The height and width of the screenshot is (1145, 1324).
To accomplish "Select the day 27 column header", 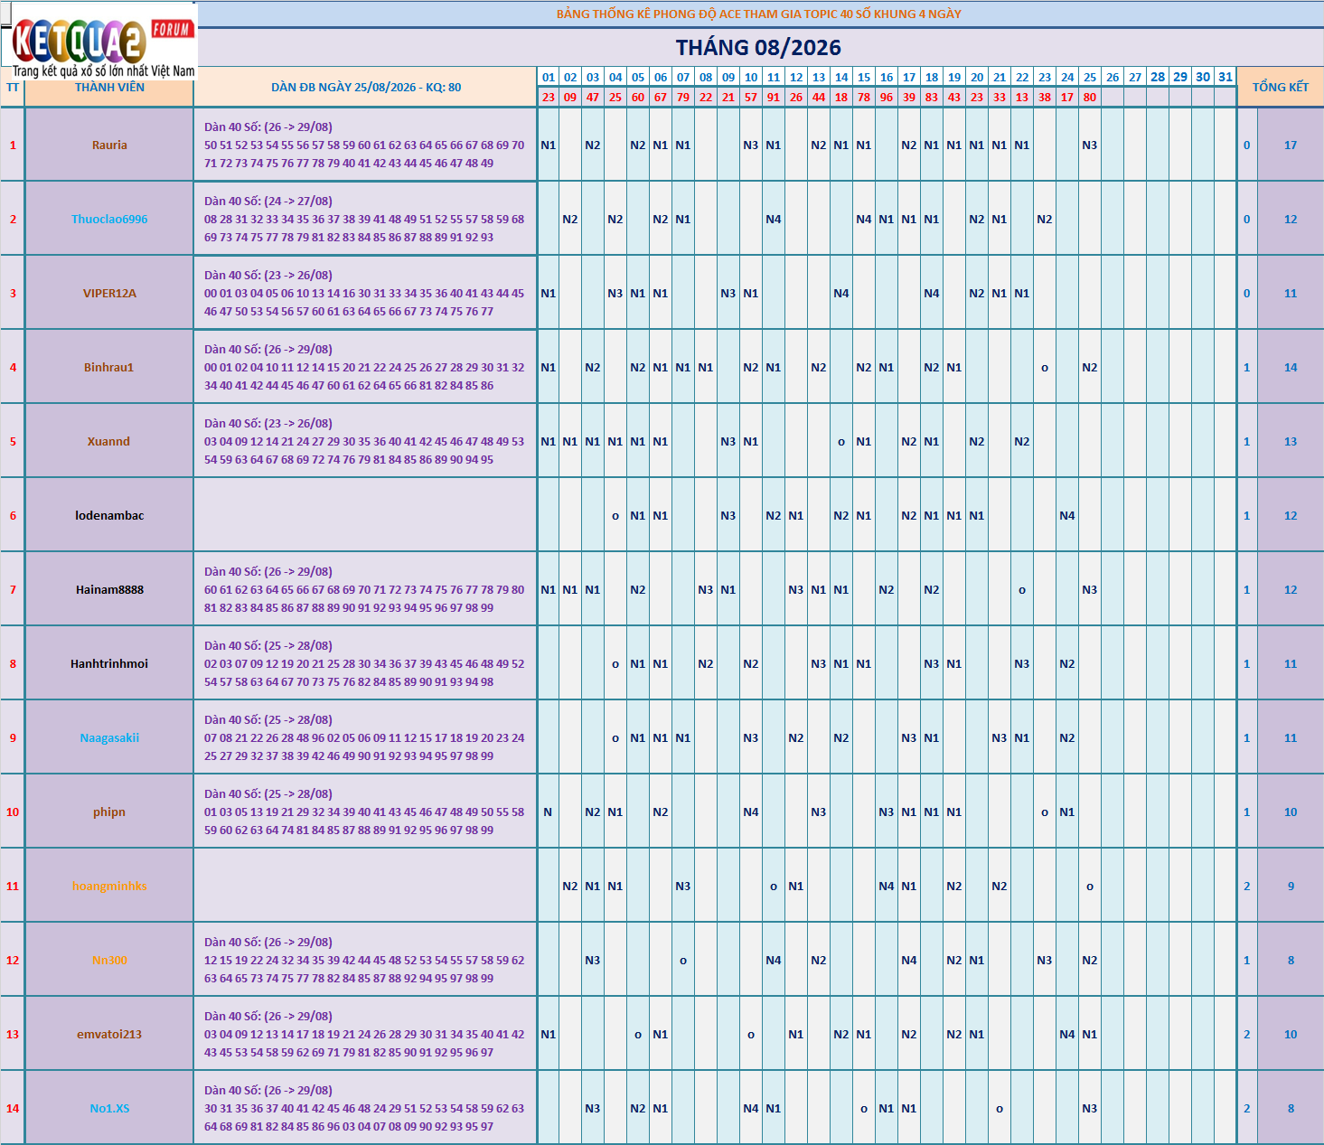I will (x=1135, y=77).
